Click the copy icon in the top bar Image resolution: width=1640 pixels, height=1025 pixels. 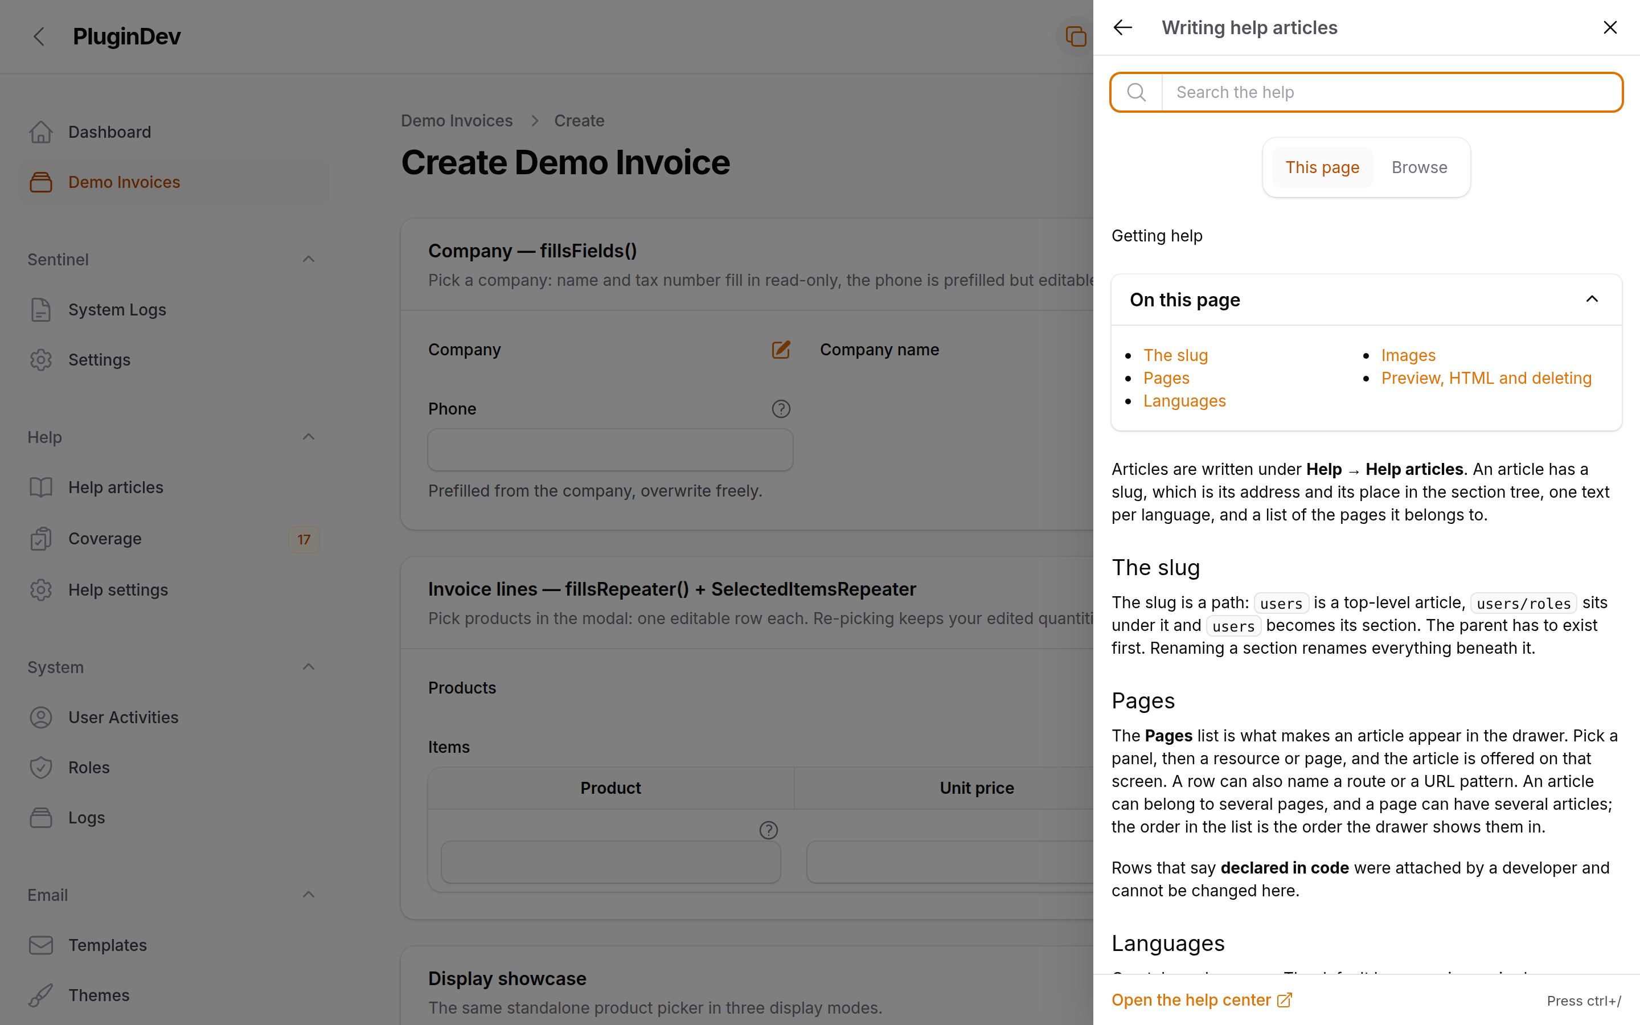(1076, 36)
